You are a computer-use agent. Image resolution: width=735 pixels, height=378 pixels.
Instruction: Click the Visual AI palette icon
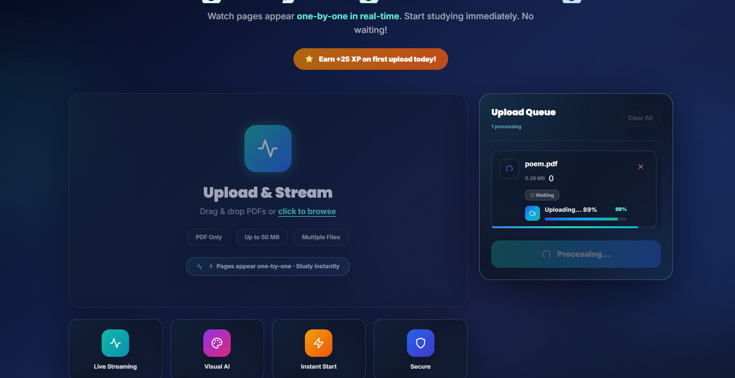217,343
